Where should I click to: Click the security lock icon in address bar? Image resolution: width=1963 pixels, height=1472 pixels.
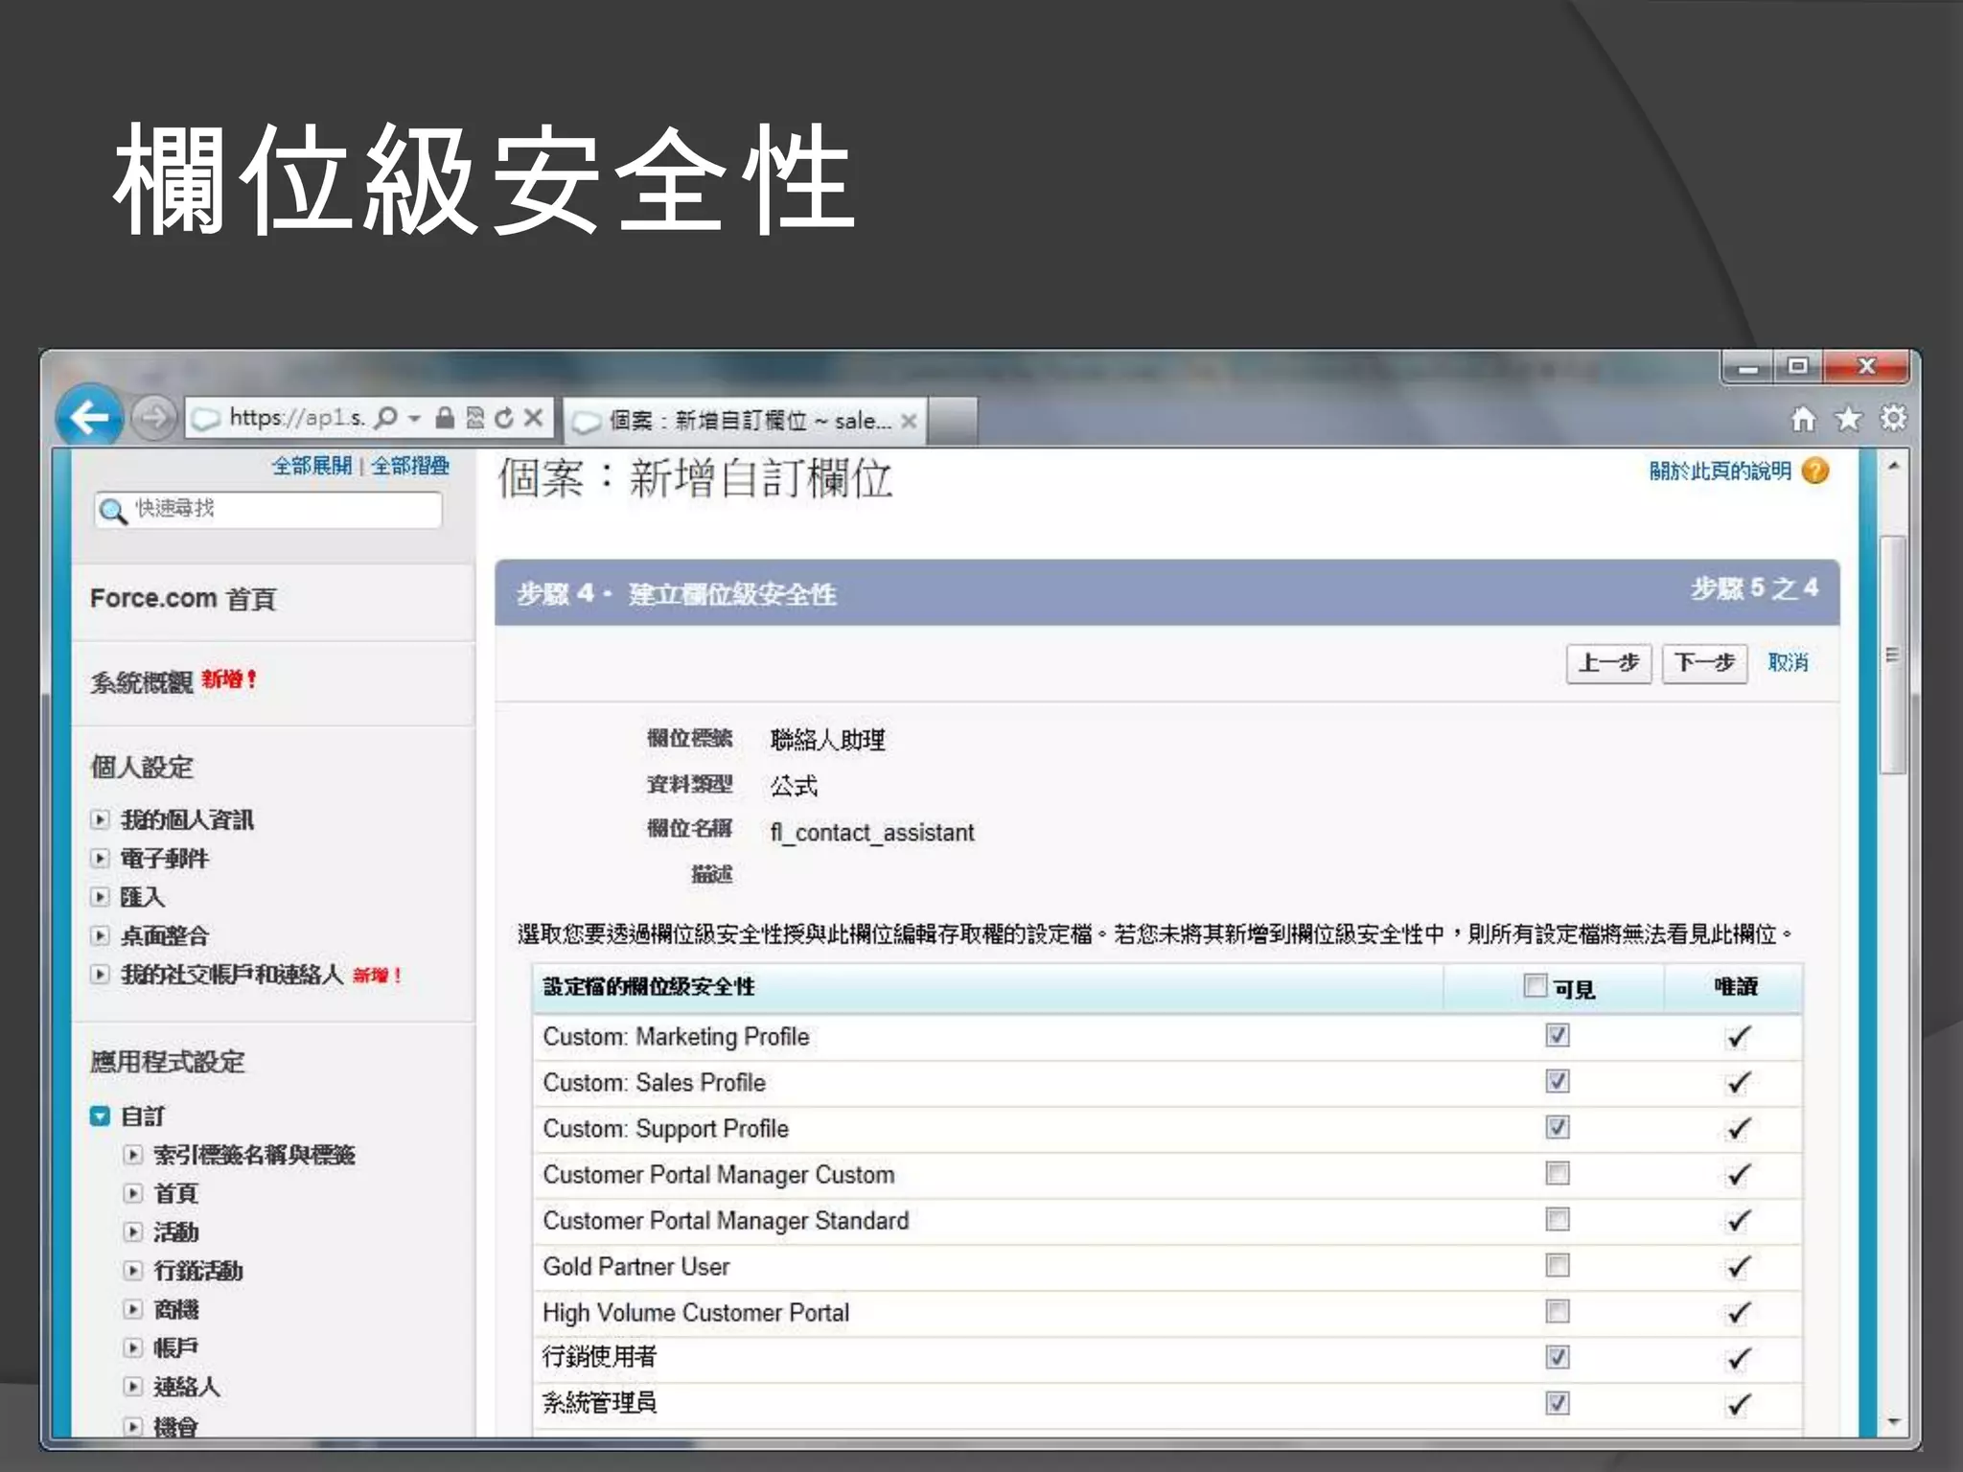click(x=445, y=418)
